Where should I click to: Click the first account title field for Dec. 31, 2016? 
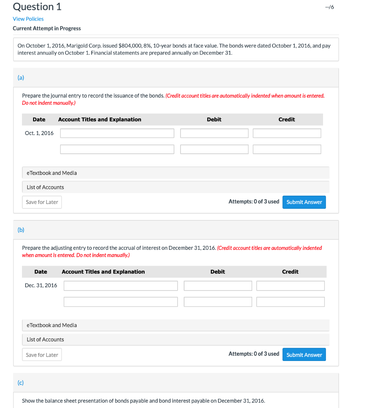click(x=120, y=285)
